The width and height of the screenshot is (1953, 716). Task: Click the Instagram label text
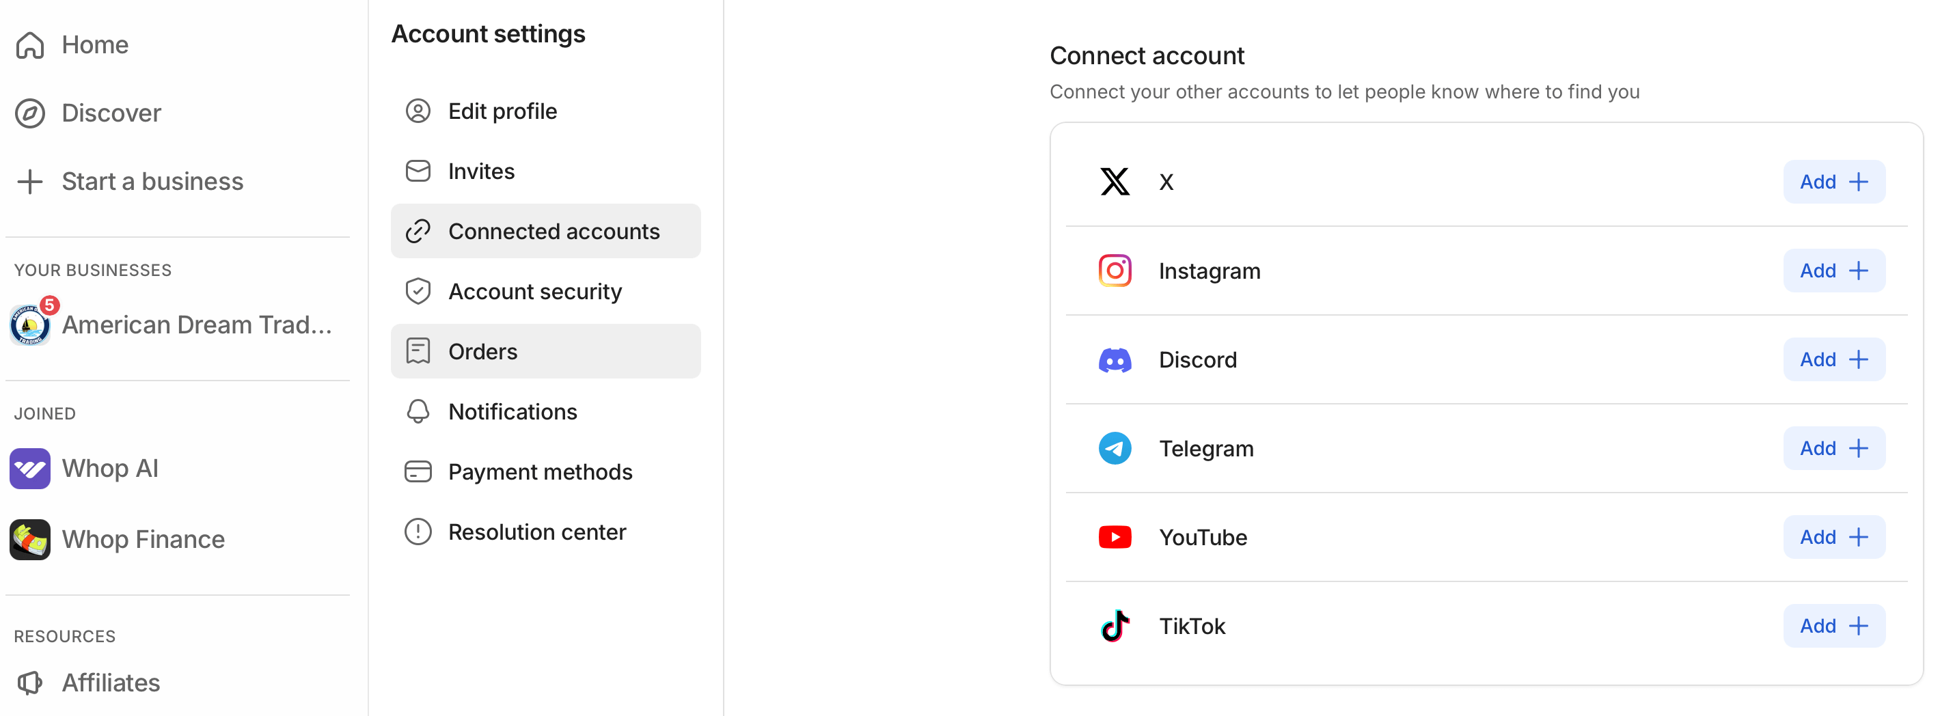coord(1210,271)
